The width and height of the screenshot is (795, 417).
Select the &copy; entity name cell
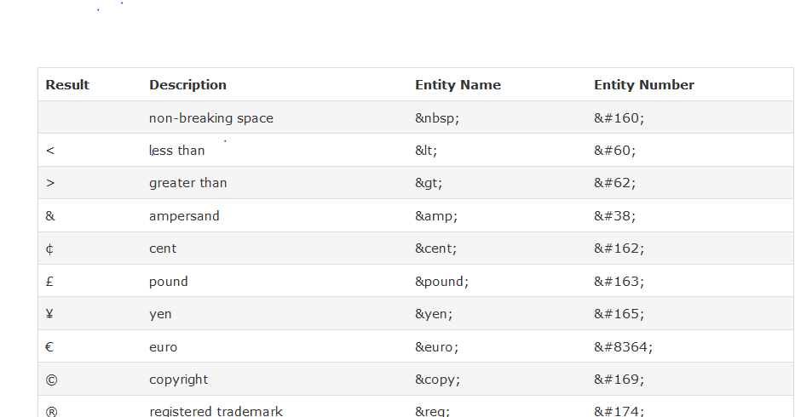[439, 380]
